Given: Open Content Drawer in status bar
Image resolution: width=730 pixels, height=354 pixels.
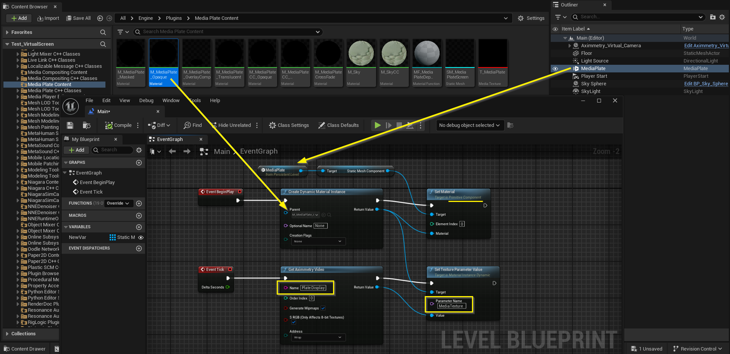Looking at the screenshot, I should pos(25,349).
